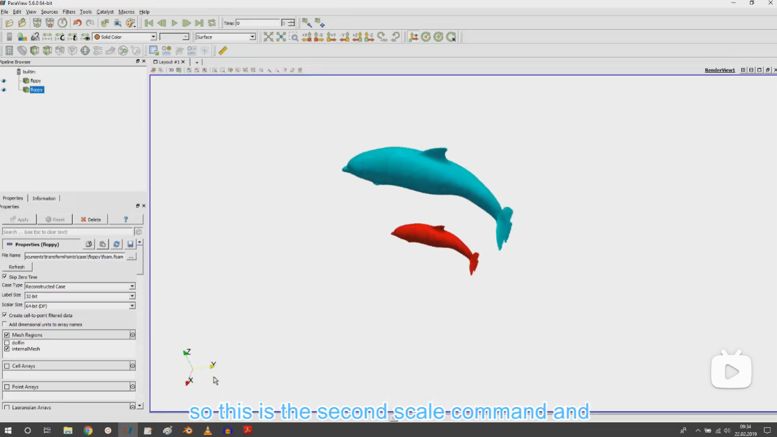This screenshot has height=437, width=777.
Task: Toggle orientation axes visibility icon
Action: pos(413,37)
